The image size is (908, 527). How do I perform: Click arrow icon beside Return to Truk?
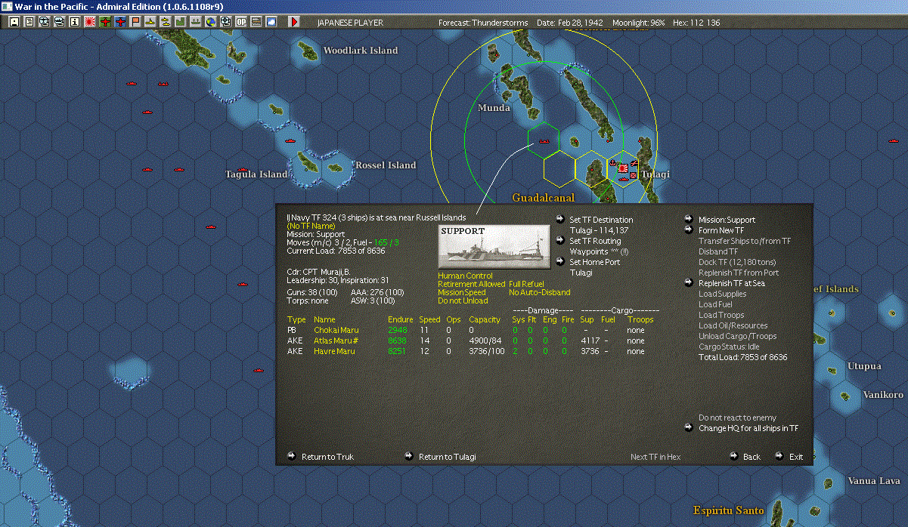292,456
